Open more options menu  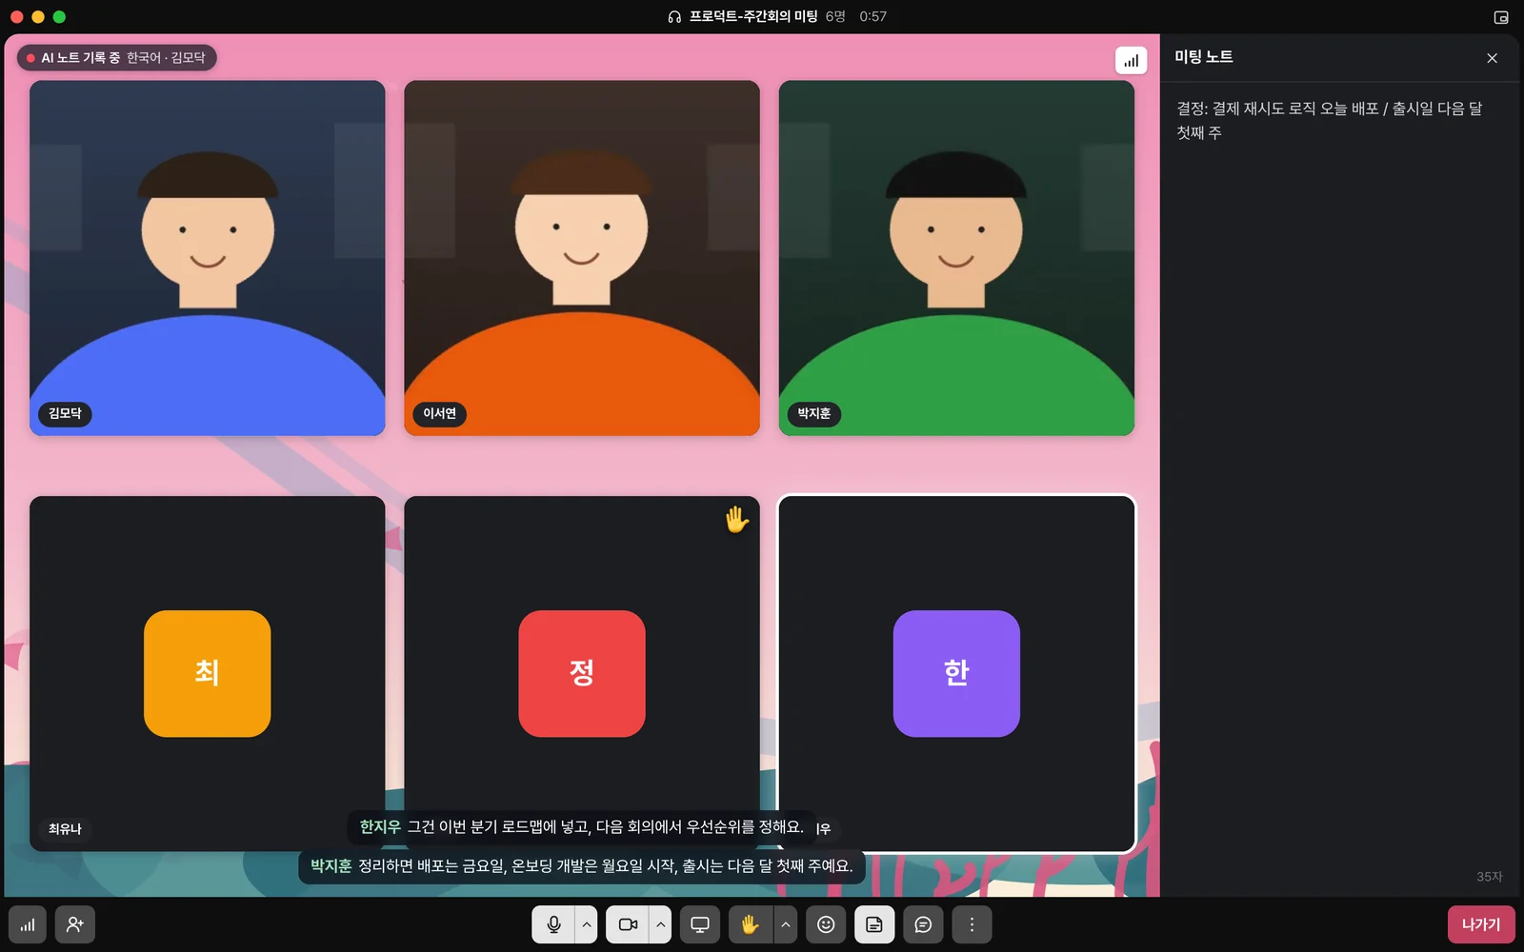(x=972, y=924)
